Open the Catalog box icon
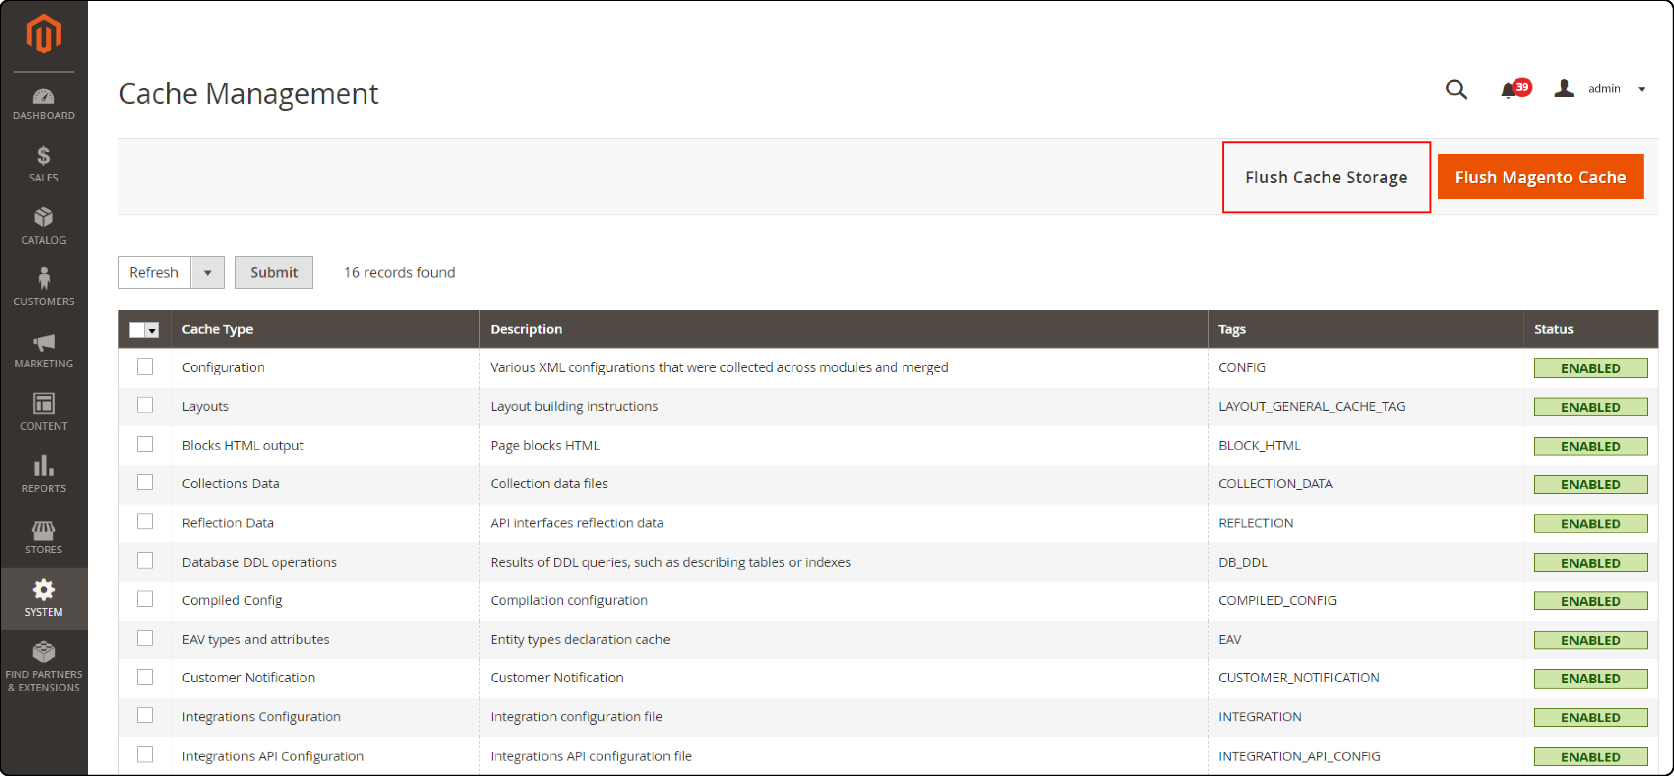Image resolution: width=1674 pixels, height=776 pixels. tap(43, 218)
